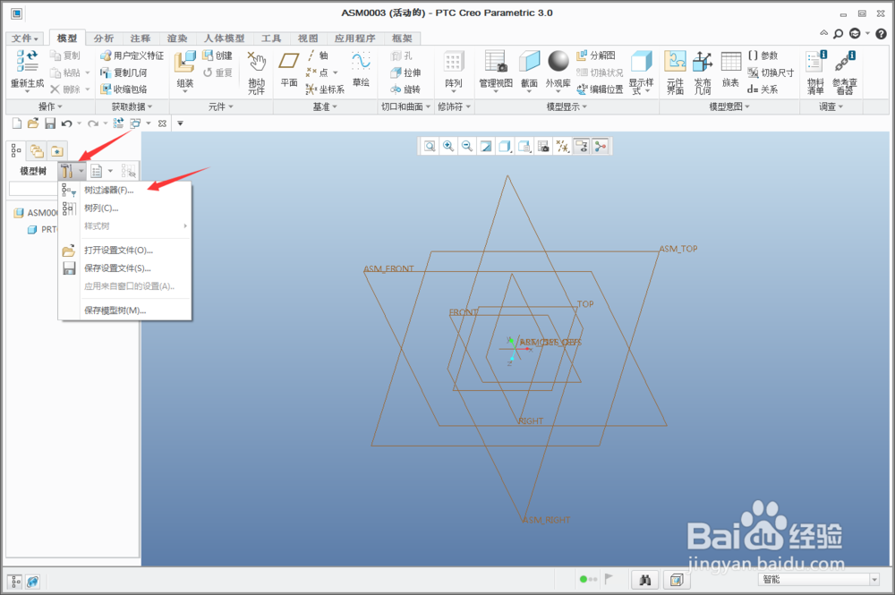
Task: Expand the Get Data (获取数据) group dropdown
Action: 132,106
